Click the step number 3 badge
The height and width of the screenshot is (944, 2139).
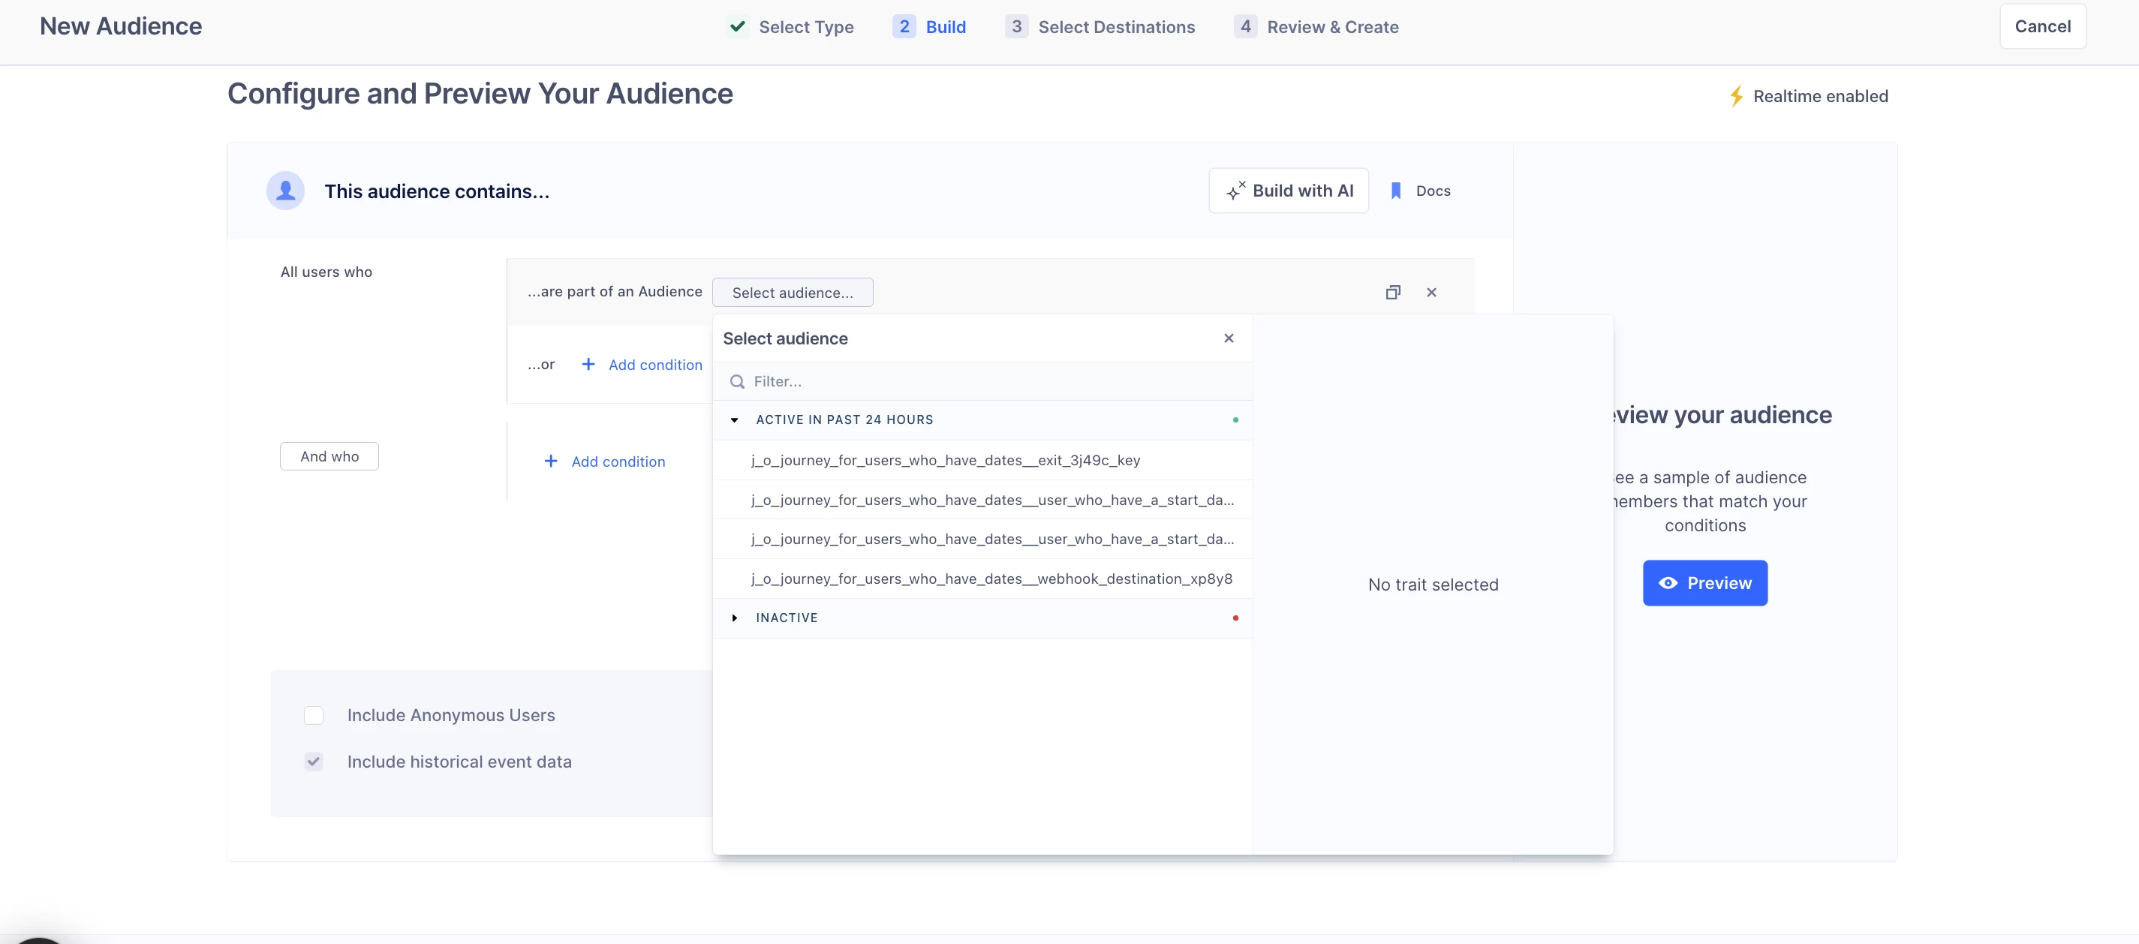coord(1015,26)
